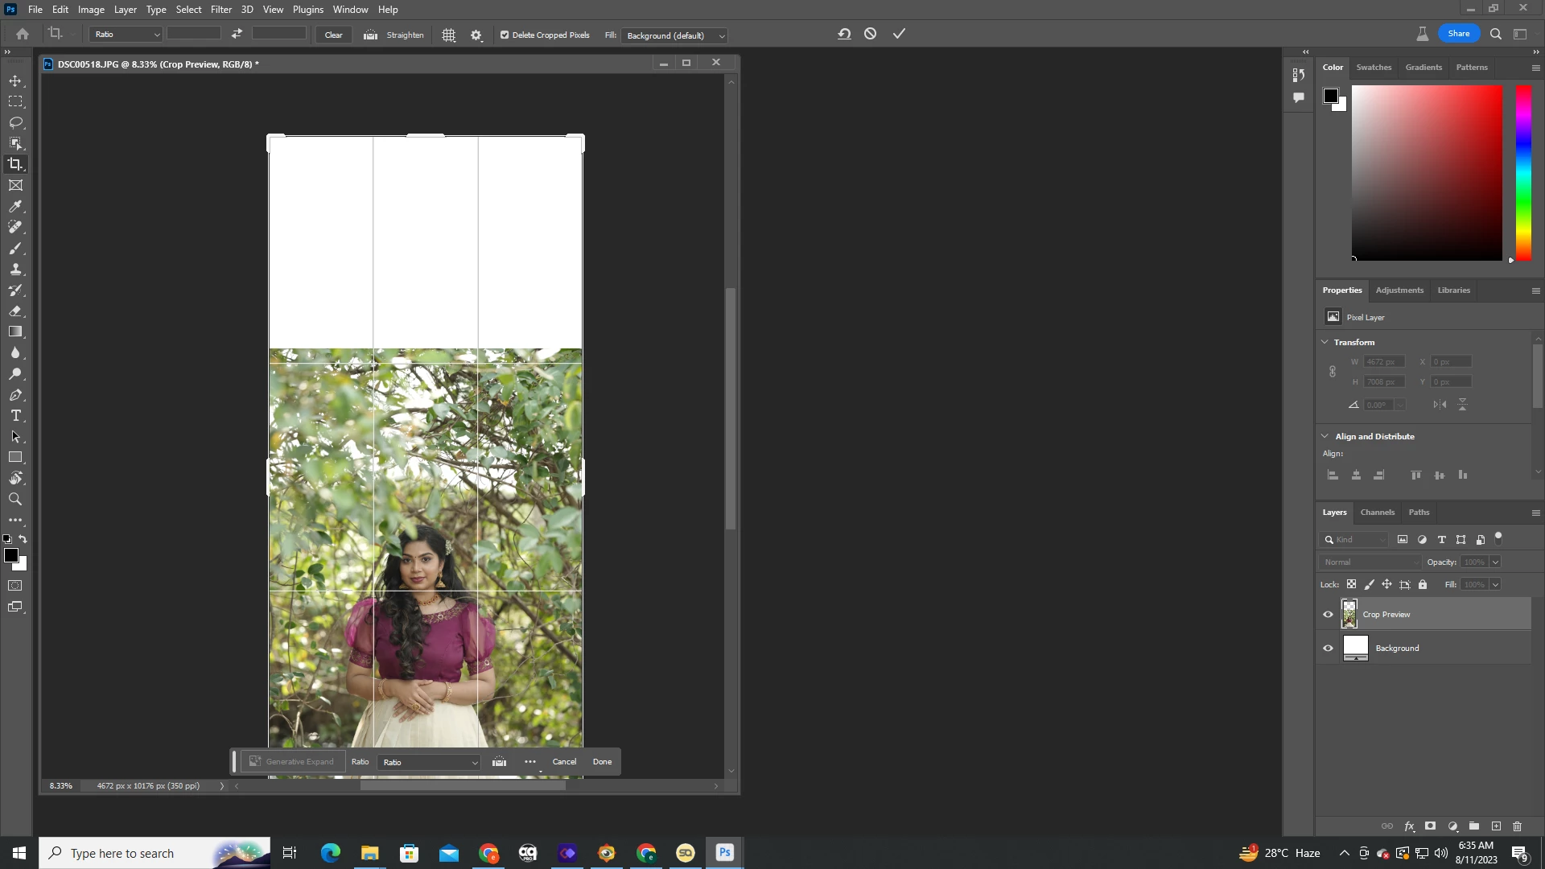Hide the Crop Preview layer
Image resolution: width=1545 pixels, height=869 pixels.
coord(1328,615)
